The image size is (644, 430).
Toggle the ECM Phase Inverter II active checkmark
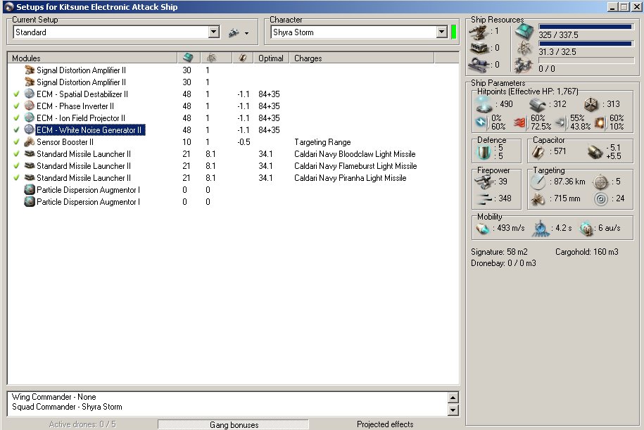[x=16, y=106]
